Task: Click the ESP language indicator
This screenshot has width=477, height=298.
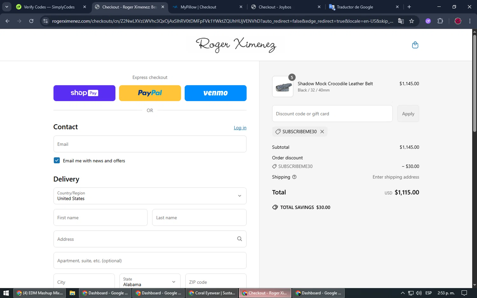Action: tap(428, 293)
